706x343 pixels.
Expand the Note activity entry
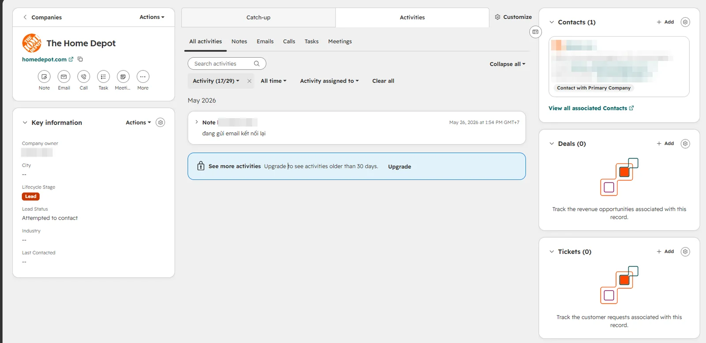coord(196,122)
